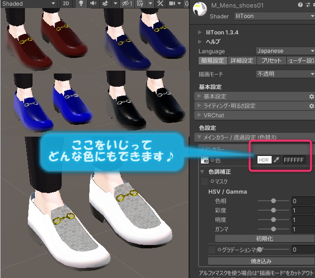This screenshot has height=278, width=315.
Task: Open the scene camera settings icon
Action: [x=172, y=3]
